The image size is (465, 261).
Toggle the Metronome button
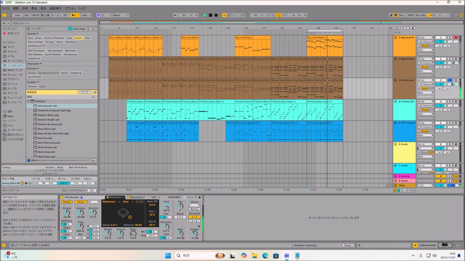tap(75, 15)
